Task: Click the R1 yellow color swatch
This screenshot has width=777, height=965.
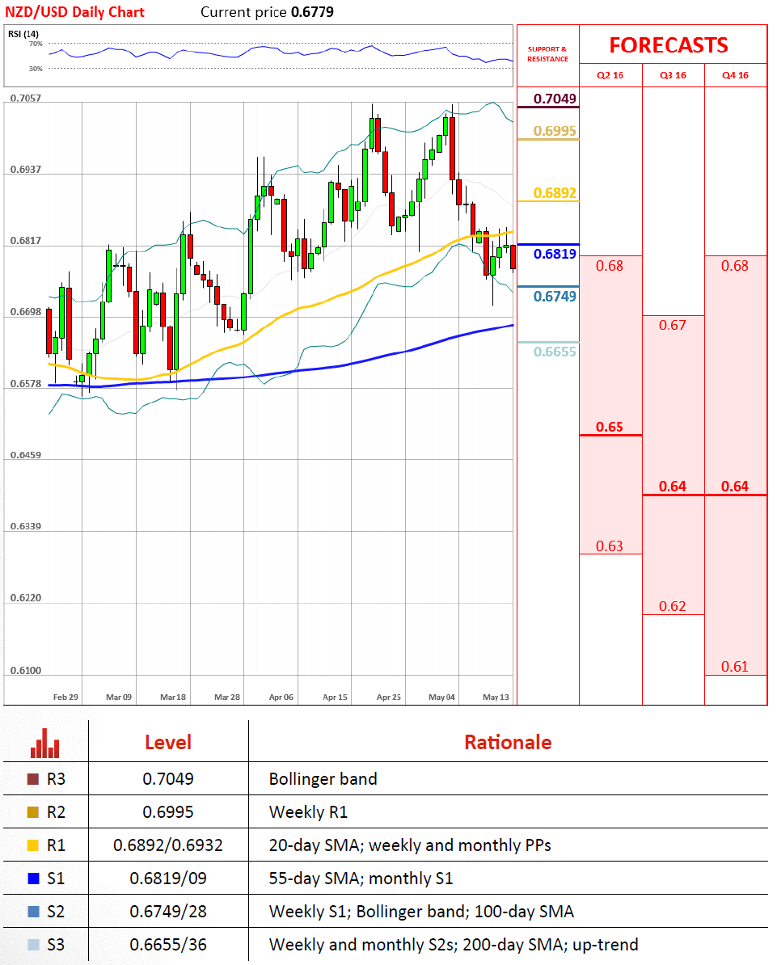Action: click(33, 845)
